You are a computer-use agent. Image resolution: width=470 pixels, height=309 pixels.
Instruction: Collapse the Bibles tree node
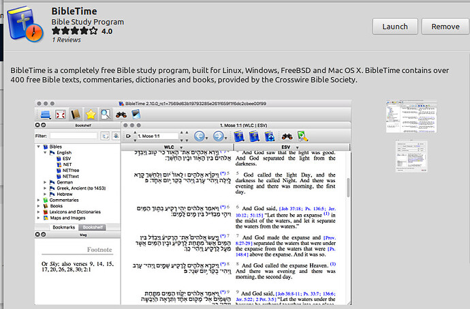pos(39,147)
